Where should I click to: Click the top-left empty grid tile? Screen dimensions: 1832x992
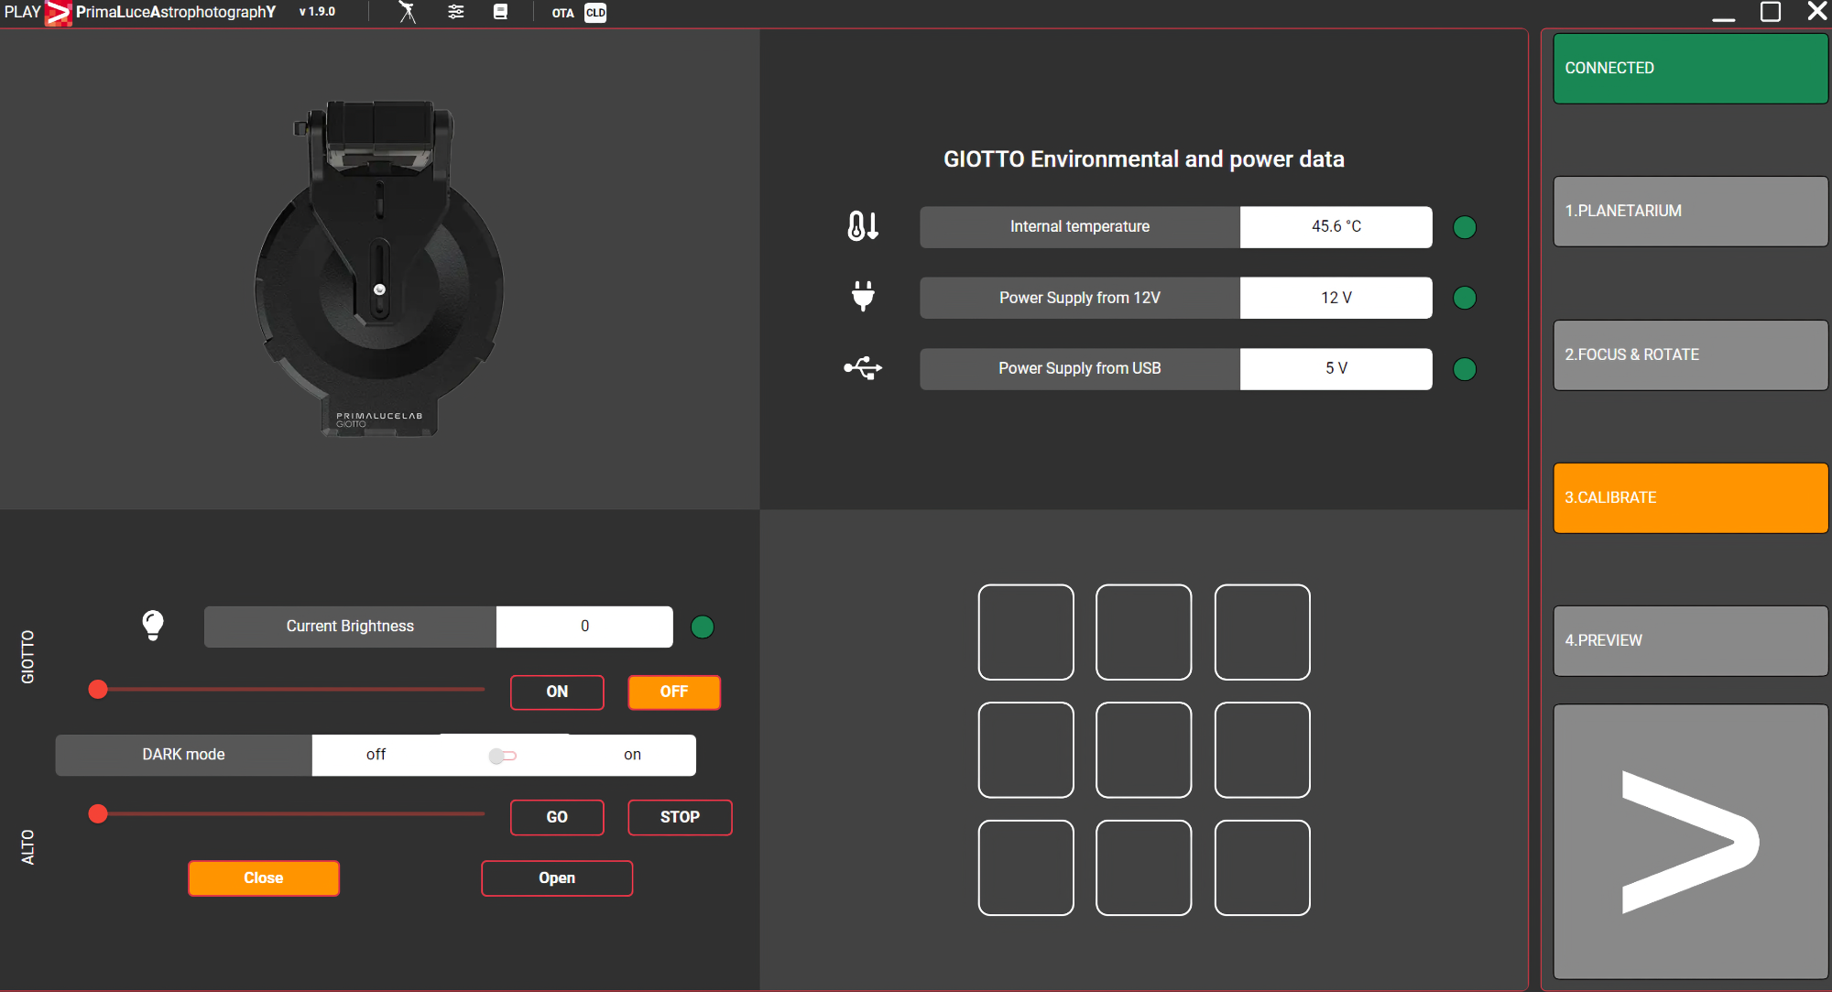pyautogui.click(x=1026, y=632)
